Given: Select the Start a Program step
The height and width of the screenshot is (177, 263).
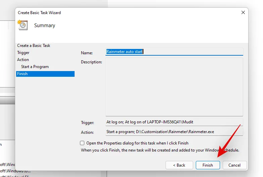Looking at the screenshot, I should point(35,67).
